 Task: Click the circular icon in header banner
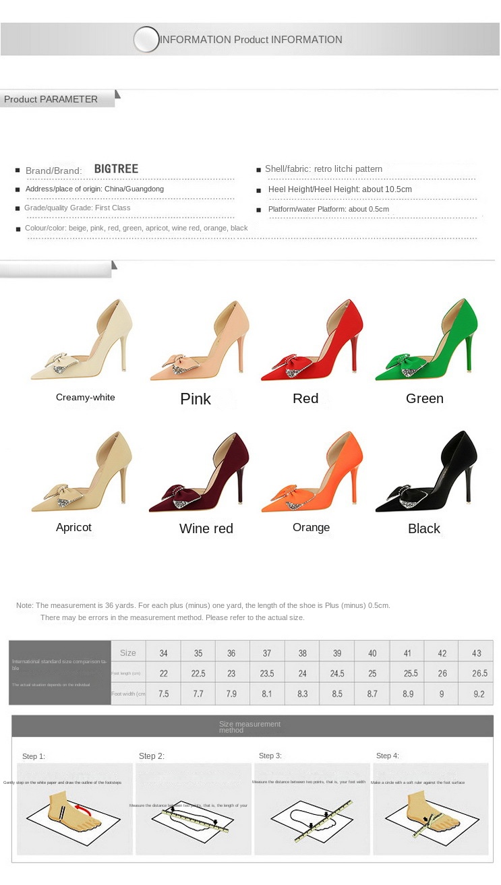point(146,40)
